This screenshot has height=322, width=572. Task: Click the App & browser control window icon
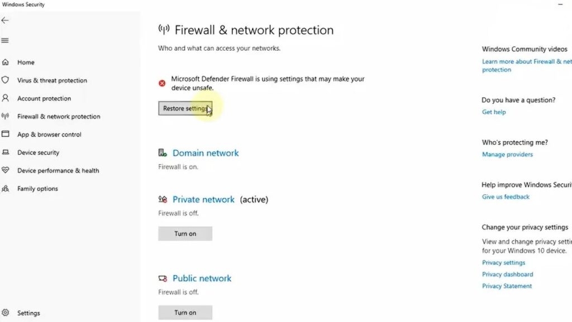coord(6,134)
